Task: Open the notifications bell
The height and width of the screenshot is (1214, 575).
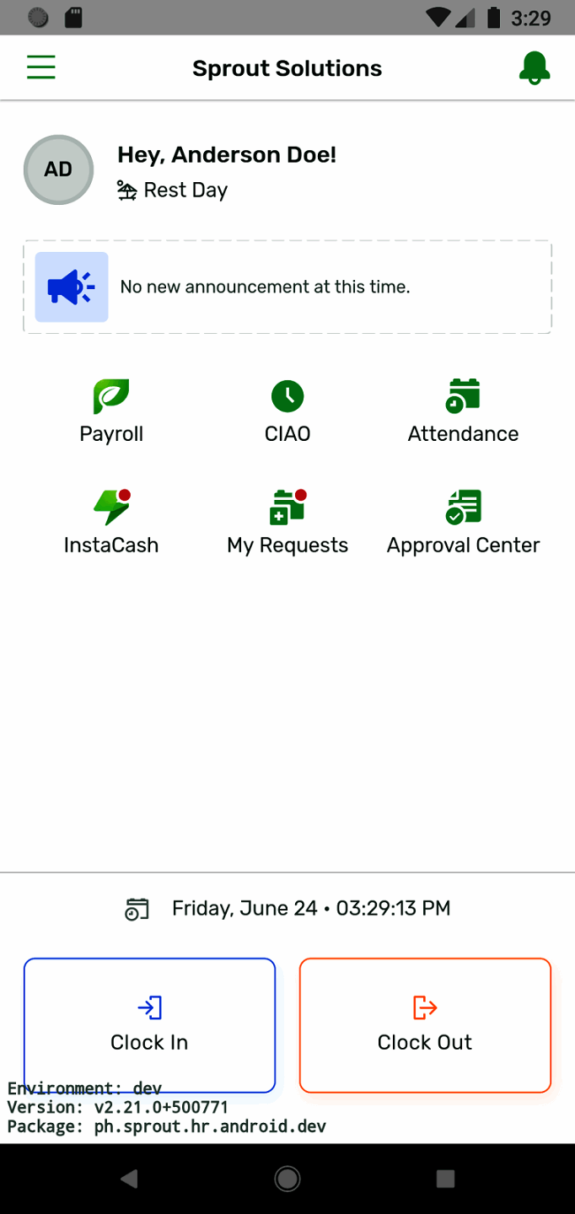Action: coord(534,67)
